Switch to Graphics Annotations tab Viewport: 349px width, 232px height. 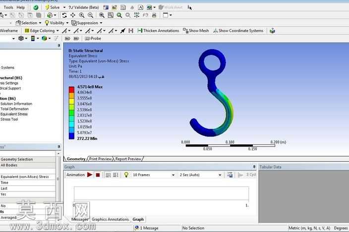[110, 219]
